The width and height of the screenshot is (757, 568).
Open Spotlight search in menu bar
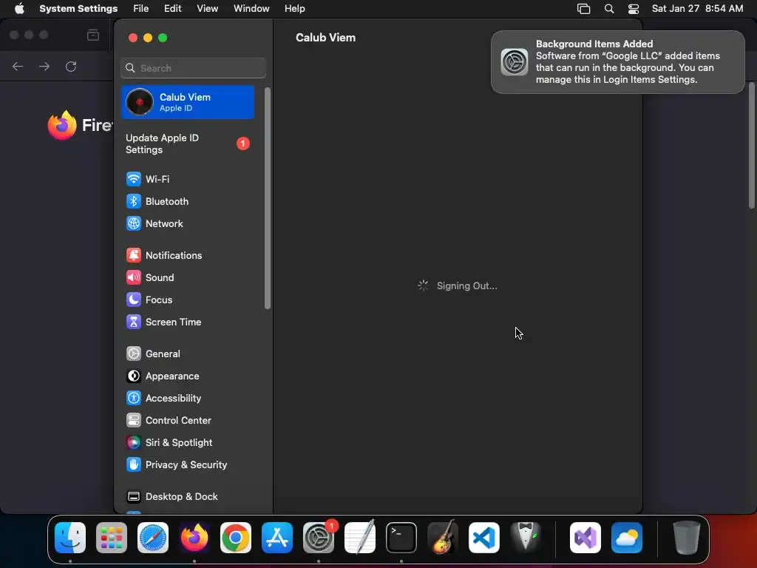click(x=609, y=9)
